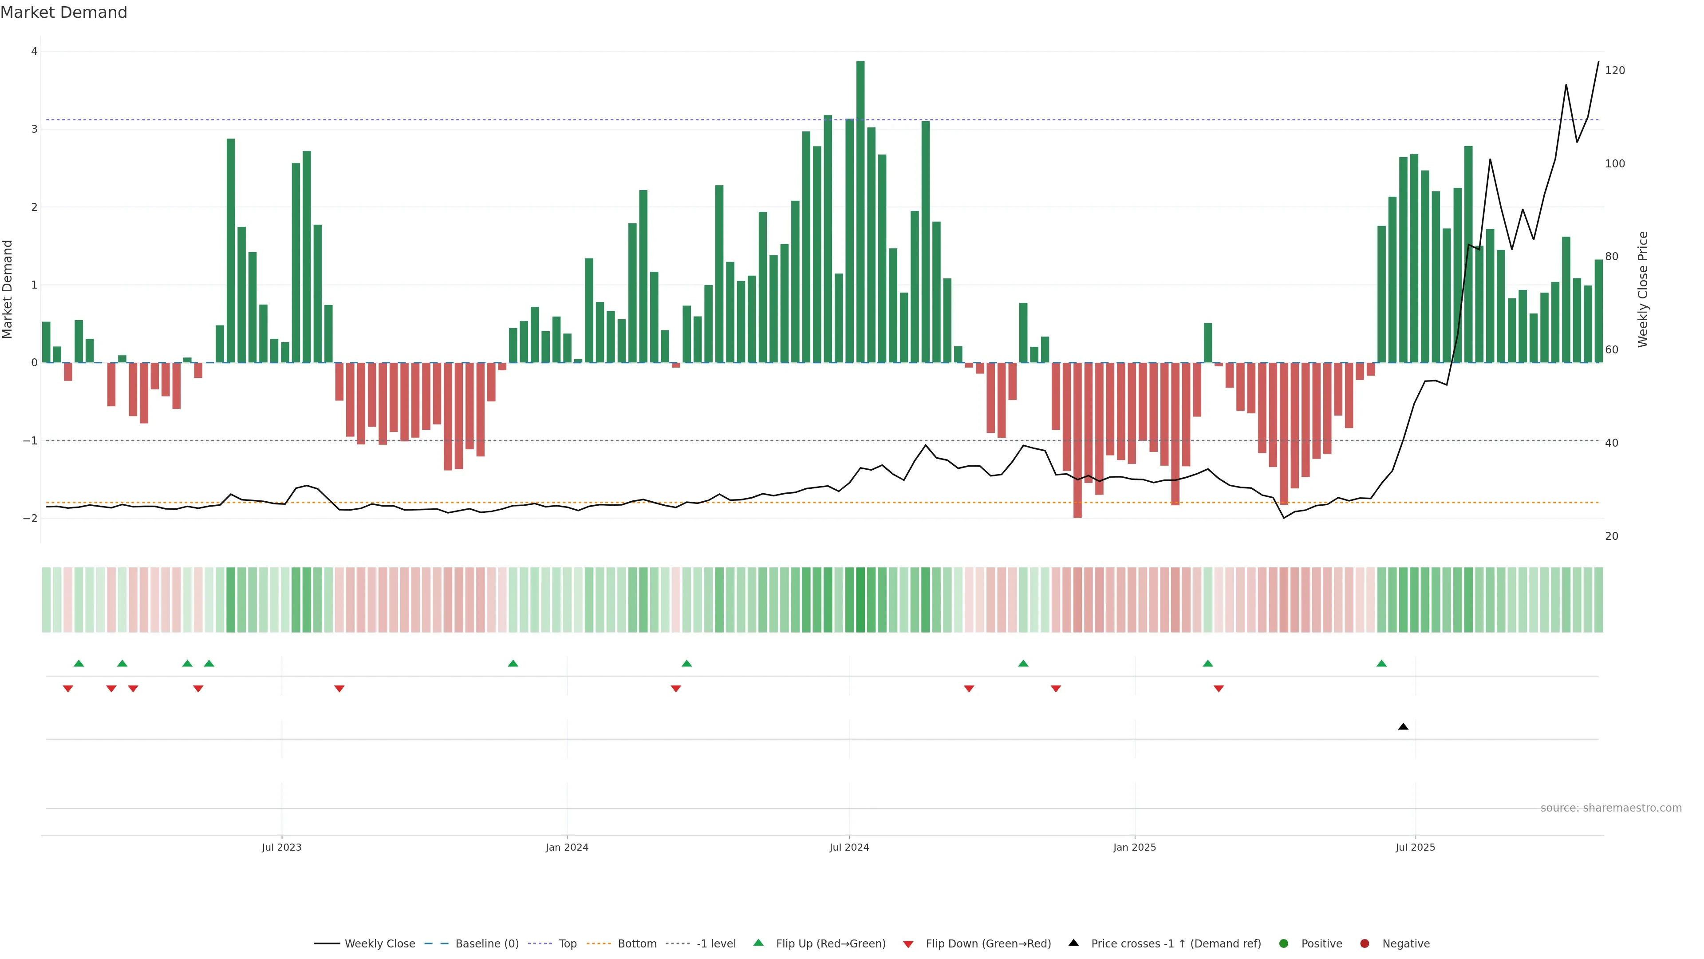Toggle the -1 level legend entry
The width and height of the screenshot is (1704, 959).
pos(716,943)
